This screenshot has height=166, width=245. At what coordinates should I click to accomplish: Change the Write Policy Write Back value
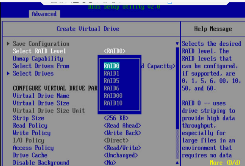[122, 133]
